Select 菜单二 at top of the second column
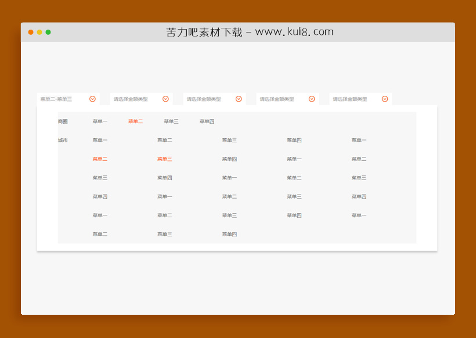476x338 pixels. (164, 139)
